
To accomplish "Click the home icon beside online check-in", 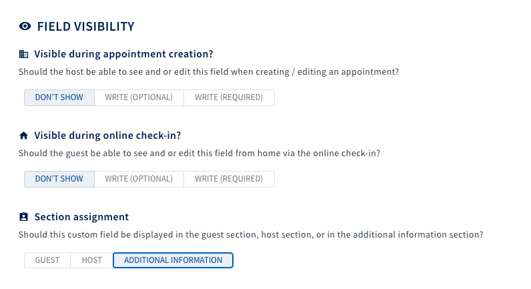I will [24, 135].
